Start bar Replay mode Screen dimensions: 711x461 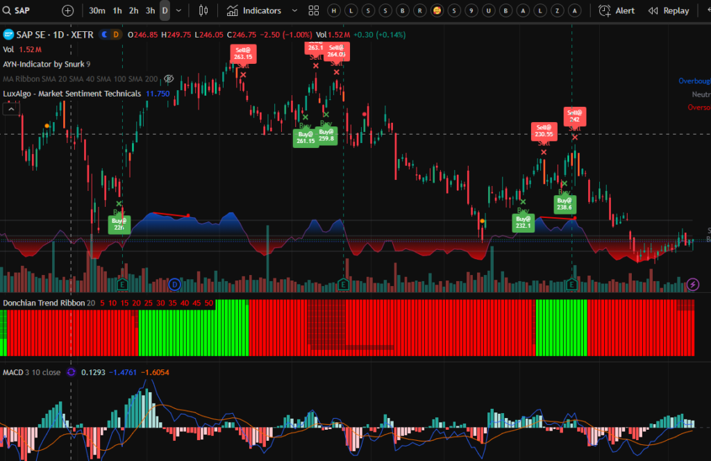(x=669, y=10)
